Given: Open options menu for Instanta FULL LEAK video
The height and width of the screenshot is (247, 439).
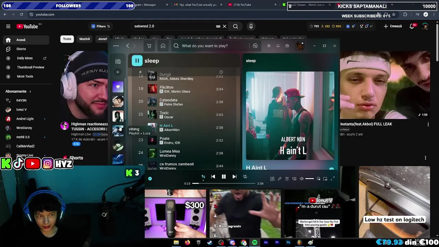Looking at the screenshot, I should click(x=428, y=125).
